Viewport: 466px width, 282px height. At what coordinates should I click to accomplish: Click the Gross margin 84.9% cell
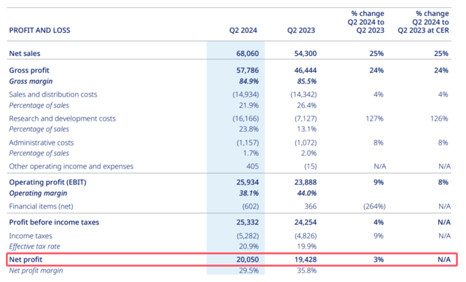(x=249, y=81)
